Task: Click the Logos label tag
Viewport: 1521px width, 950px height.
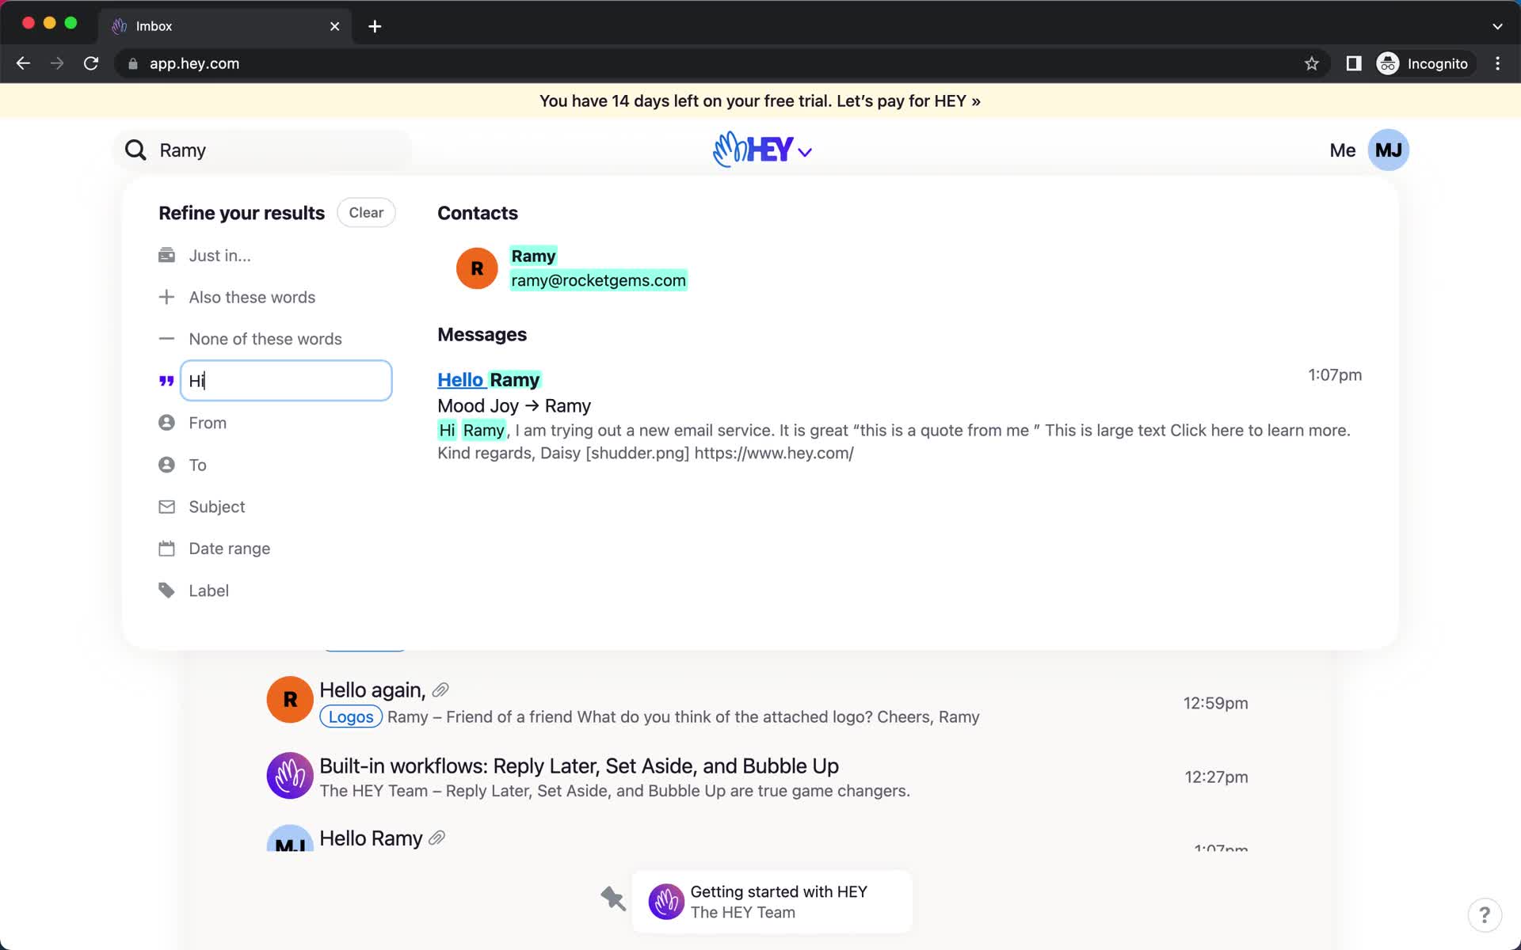Action: 351,717
